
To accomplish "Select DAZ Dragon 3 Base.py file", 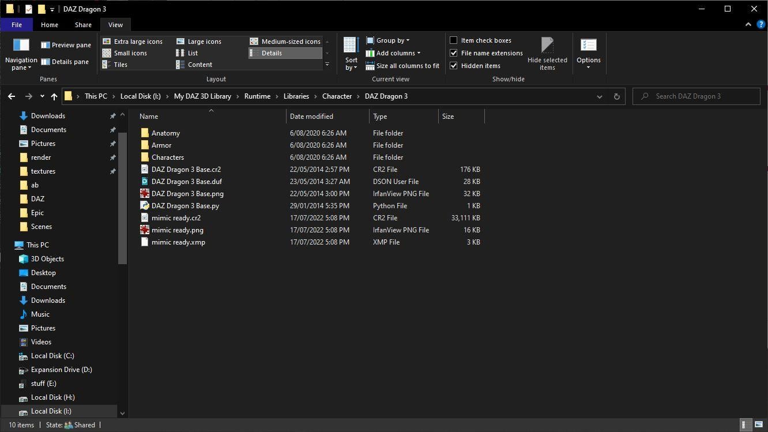I will (185, 206).
